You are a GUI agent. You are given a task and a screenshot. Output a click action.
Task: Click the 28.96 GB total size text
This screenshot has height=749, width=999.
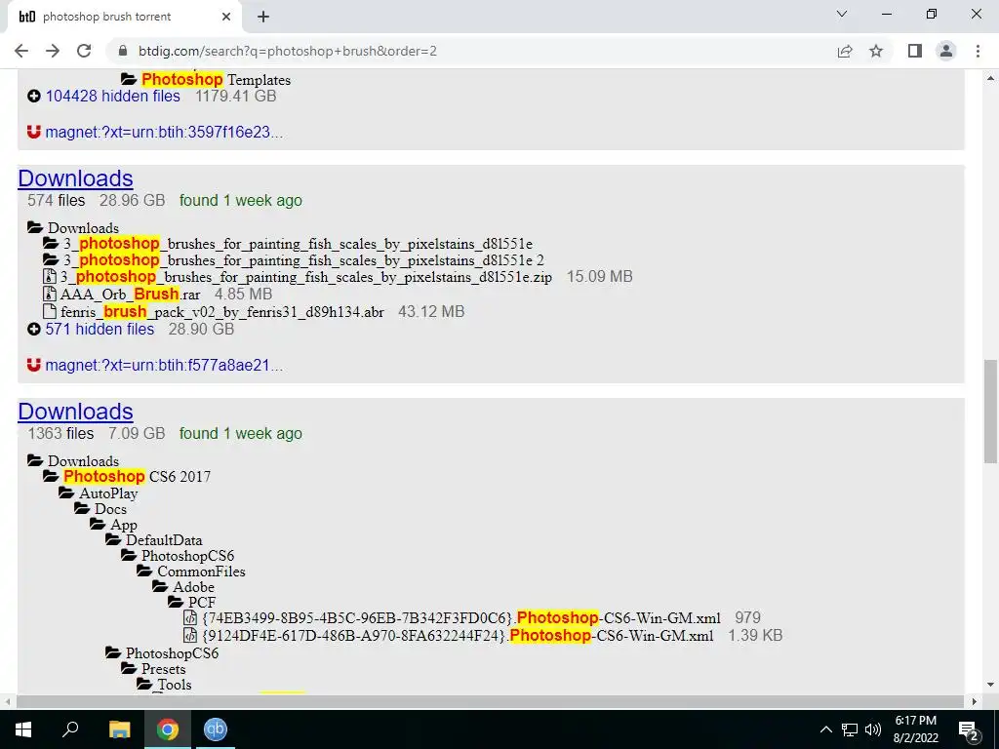pyautogui.click(x=132, y=201)
